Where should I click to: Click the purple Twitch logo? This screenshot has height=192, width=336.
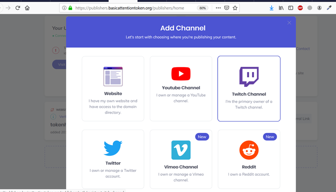249,77
